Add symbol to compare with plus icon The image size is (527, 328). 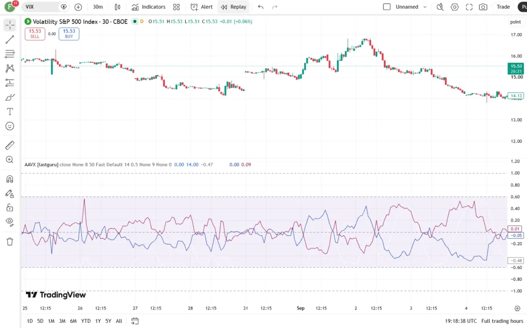click(x=78, y=7)
